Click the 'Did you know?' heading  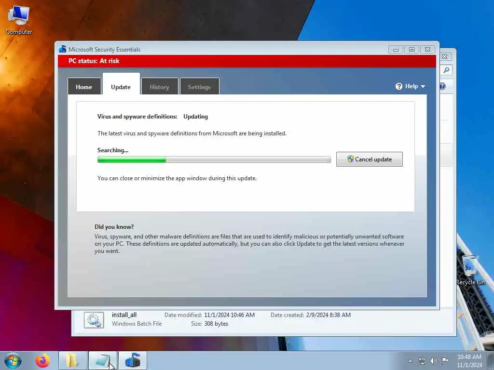114,227
